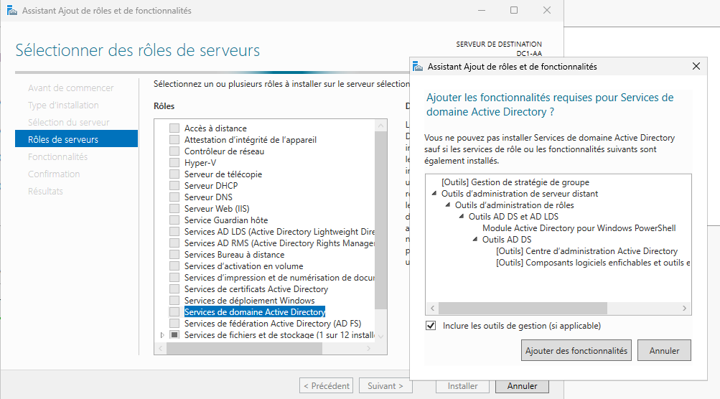720x399 pixels.
Task: Maximize the main wizard window
Action: point(514,10)
